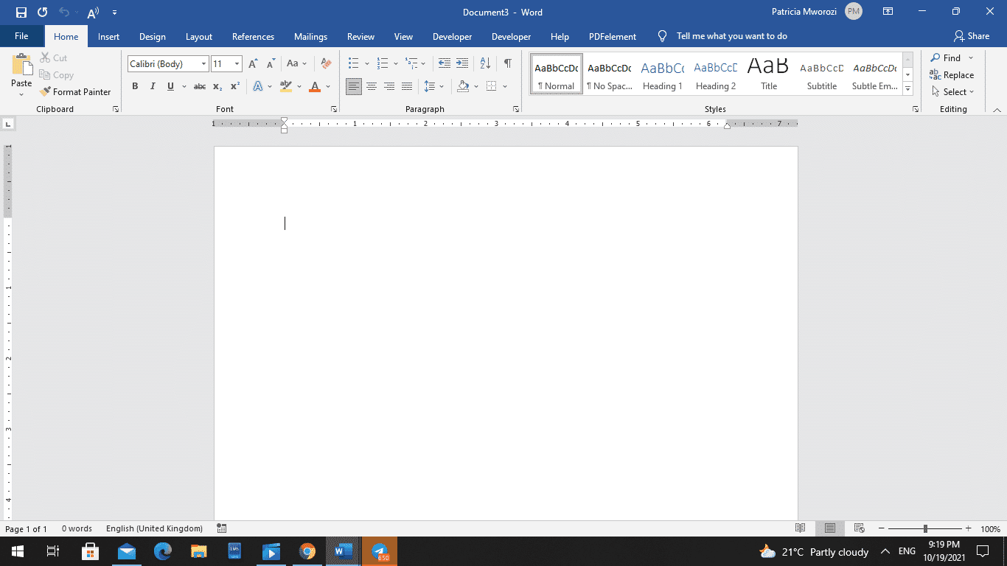Image resolution: width=1007 pixels, height=566 pixels.
Task: Expand the Text Highlight Color dropdown
Action: (x=298, y=86)
